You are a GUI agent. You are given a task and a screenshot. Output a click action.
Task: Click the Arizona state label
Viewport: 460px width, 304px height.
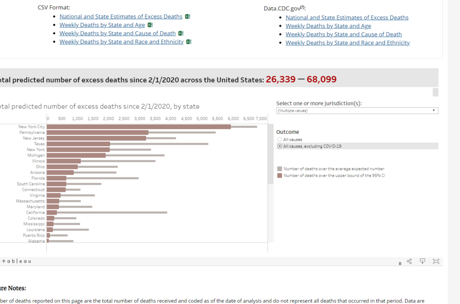click(37, 172)
